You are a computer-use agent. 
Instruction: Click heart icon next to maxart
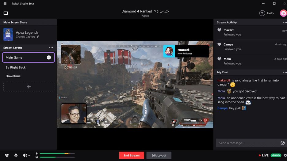(219, 30)
